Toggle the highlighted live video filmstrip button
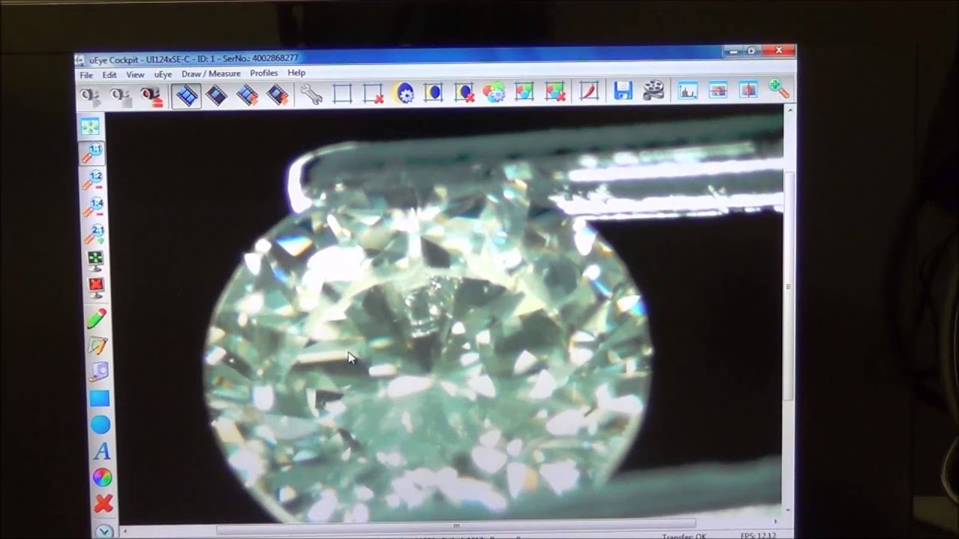Screen dimensions: 959x539 tap(186, 96)
